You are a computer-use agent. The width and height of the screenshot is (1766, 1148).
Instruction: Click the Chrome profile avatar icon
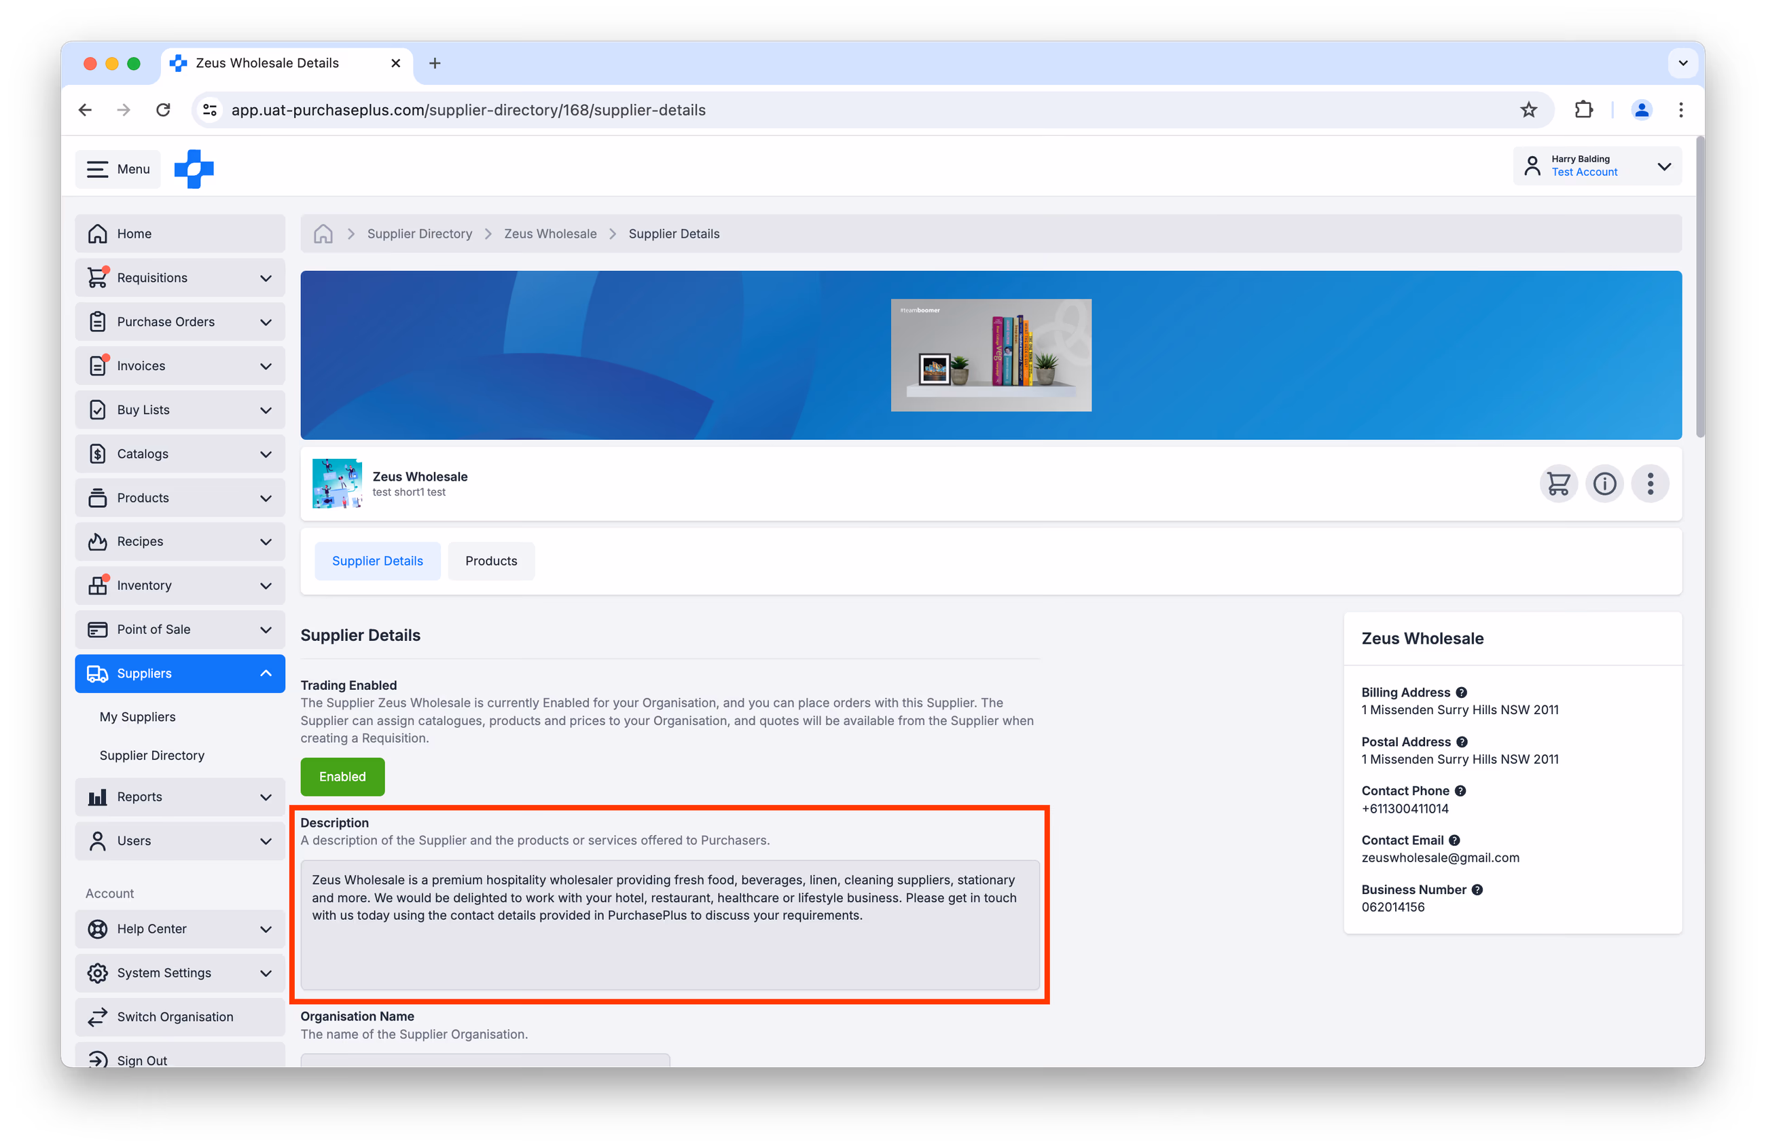pos(1641,110)
